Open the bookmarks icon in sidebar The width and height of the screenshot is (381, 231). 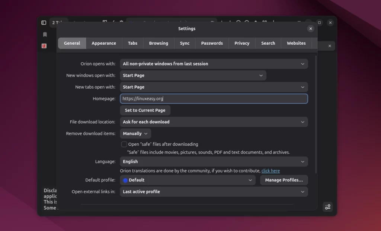tap(45, 35)
